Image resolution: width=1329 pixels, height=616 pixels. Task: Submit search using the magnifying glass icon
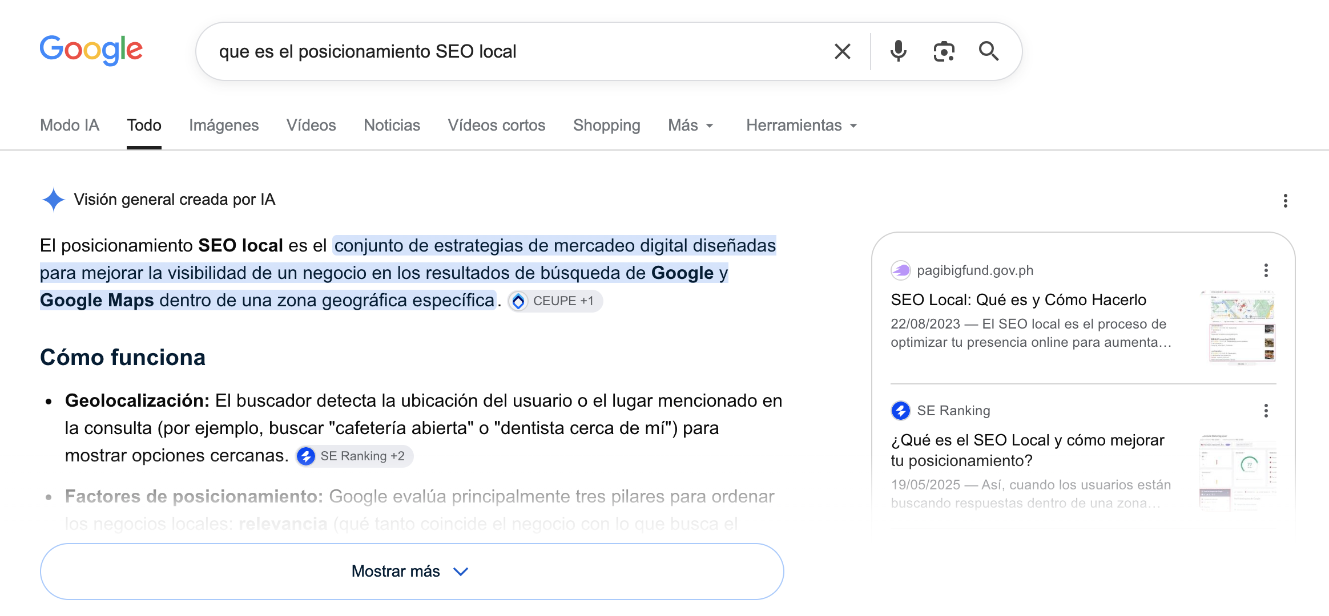pyautogui.click(x=989, y=51)
